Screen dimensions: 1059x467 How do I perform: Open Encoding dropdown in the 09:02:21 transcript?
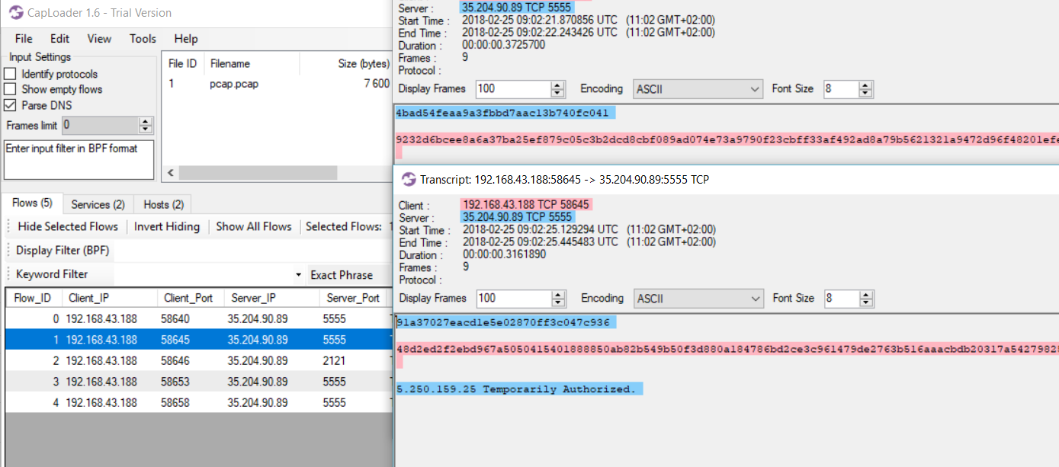pos(698,89)
